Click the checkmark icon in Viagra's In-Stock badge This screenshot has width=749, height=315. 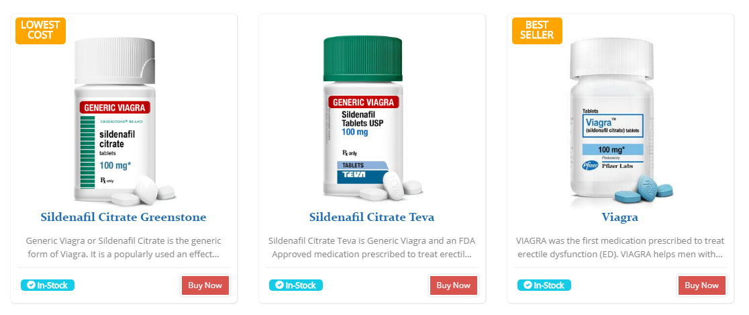pos(528,285)
